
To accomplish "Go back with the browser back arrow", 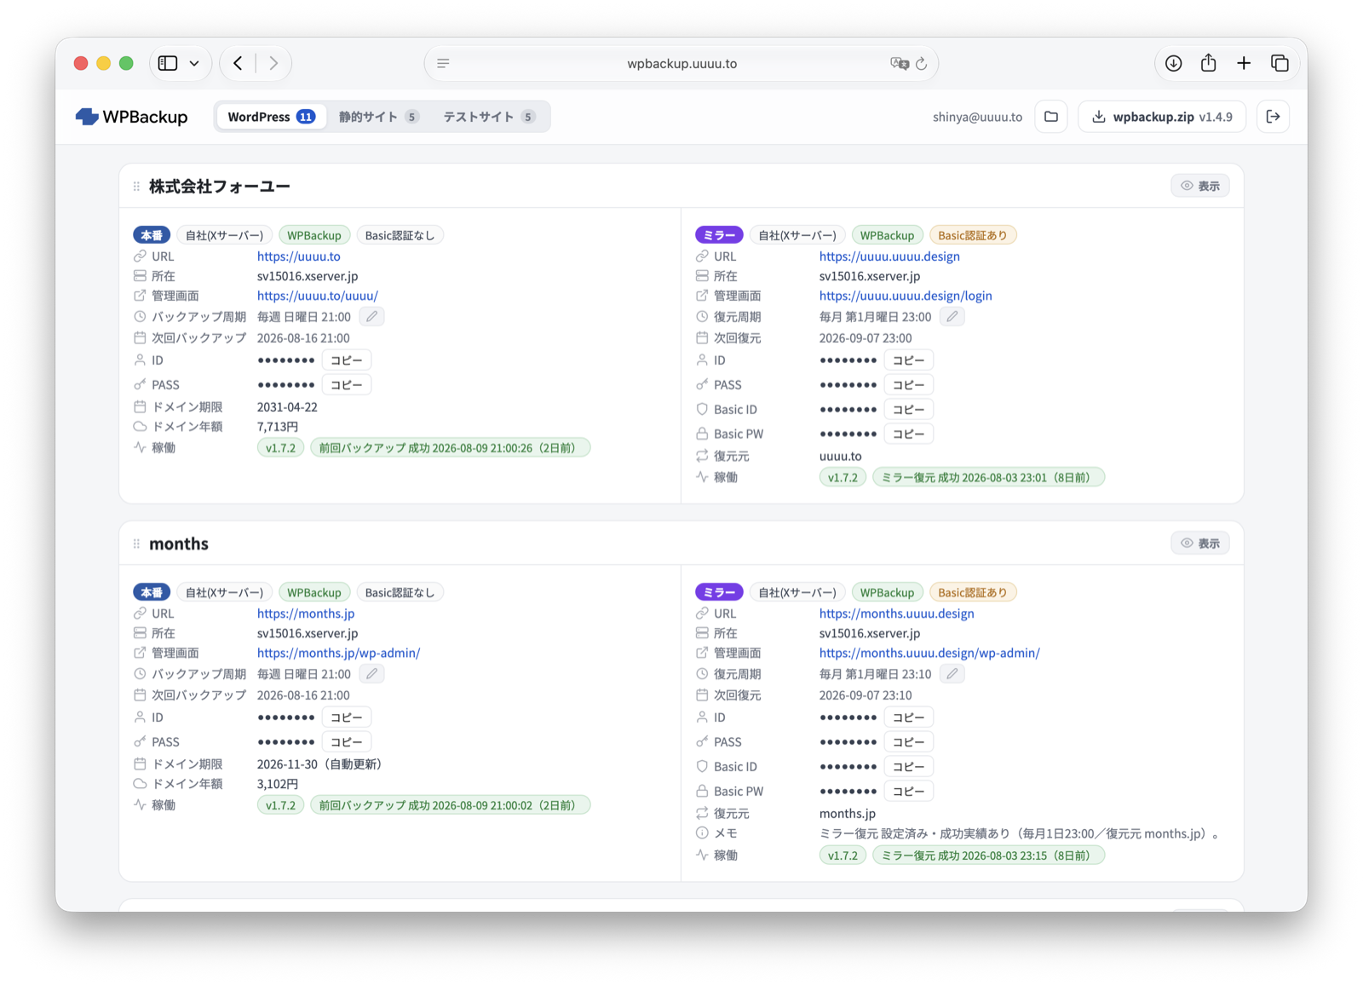I will [x=239, y=63].
